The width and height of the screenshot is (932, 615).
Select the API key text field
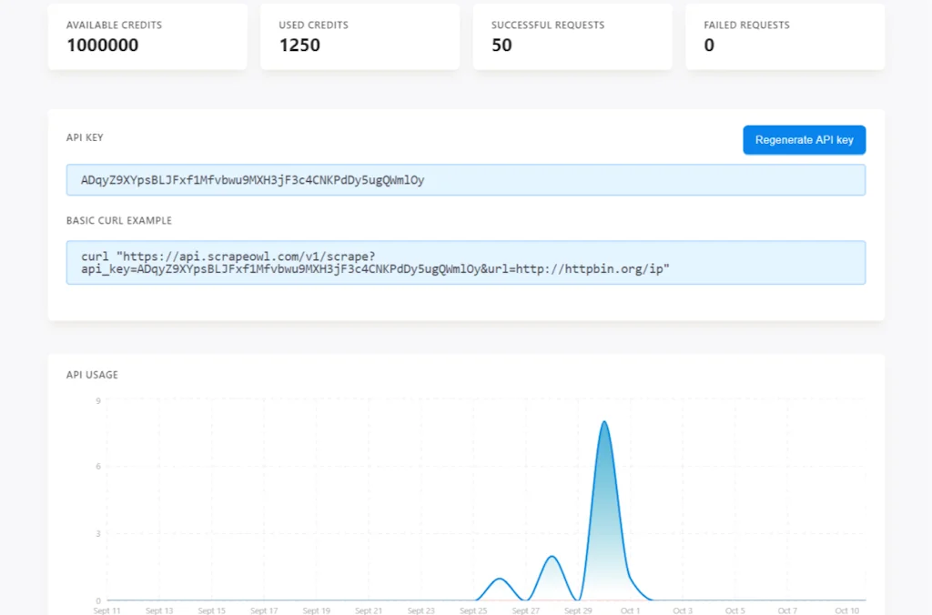click(x=465, y=180)
